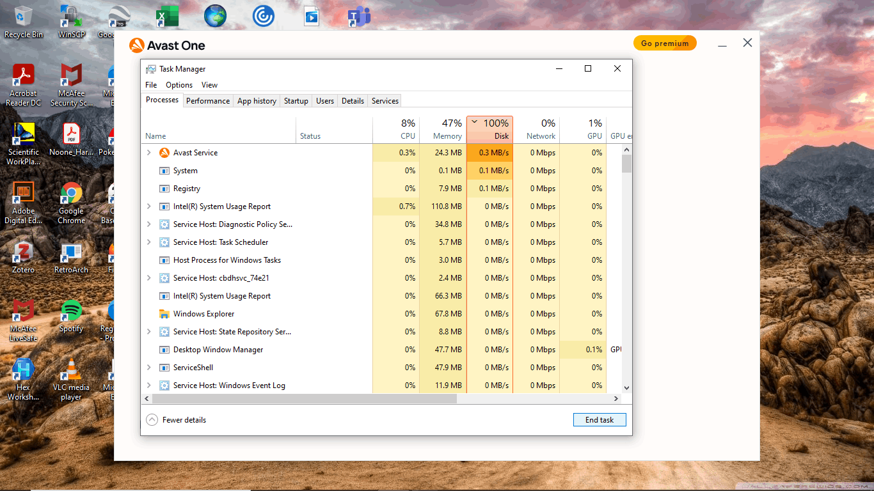Expand Service Host: Windows Event Log
The height and width of the screenshot is (491, 874).
pos(149,386)
